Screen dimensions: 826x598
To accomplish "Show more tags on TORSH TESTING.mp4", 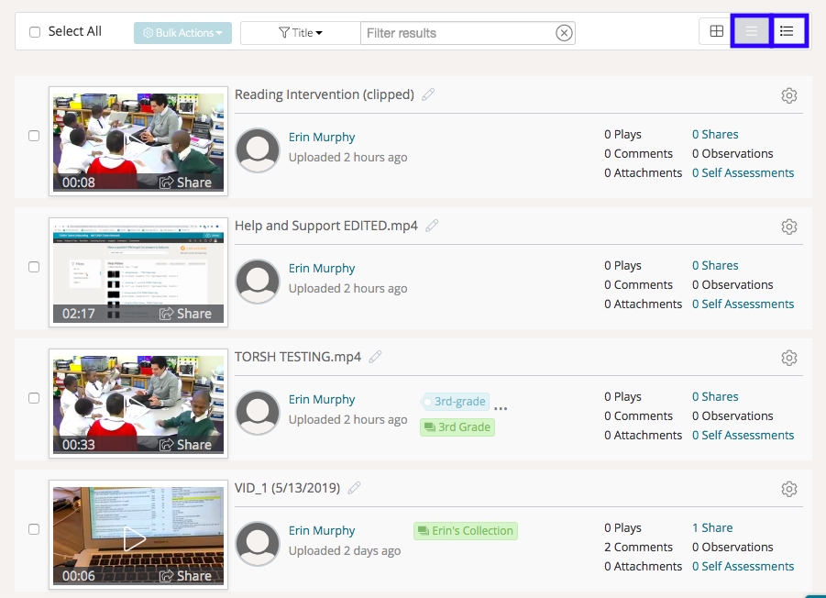I will click(x=501, y=407).
